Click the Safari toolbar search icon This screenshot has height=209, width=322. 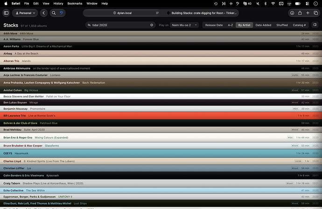click(54, 13)
